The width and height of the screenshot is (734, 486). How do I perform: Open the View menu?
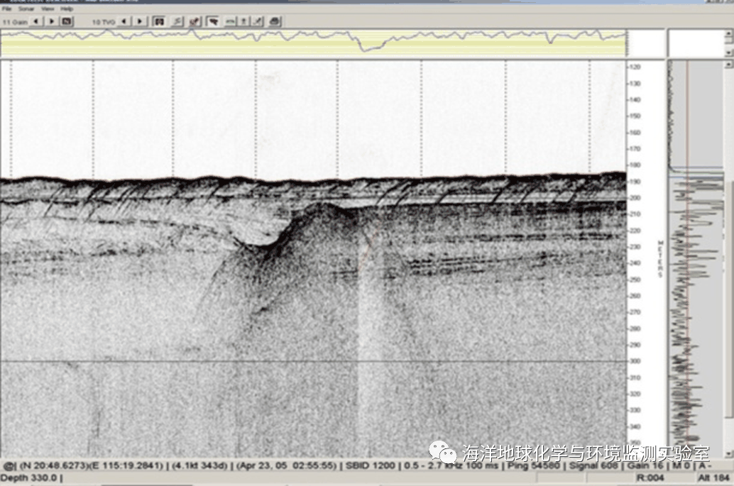pos(48,9)
